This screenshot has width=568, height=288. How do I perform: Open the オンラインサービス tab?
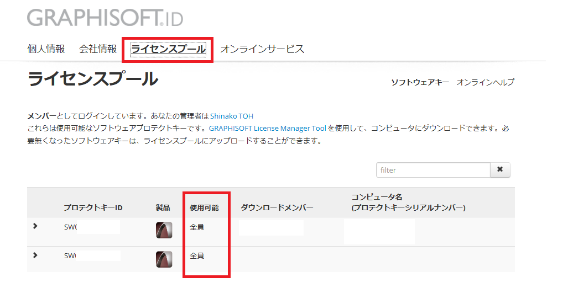[x=262, y=49]
